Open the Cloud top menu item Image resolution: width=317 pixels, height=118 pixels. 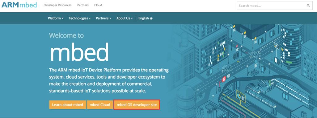coord(98,5)
